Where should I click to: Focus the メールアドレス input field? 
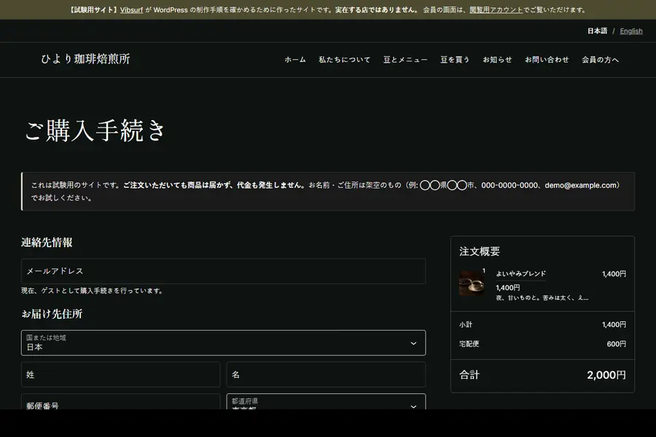coord(224,272)
